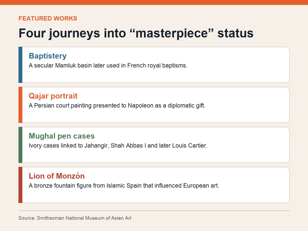Image resolution: width=308 pixels, height=231 pixels.
Task: Select the Qajar portrait heading
Action: (53, 96)
